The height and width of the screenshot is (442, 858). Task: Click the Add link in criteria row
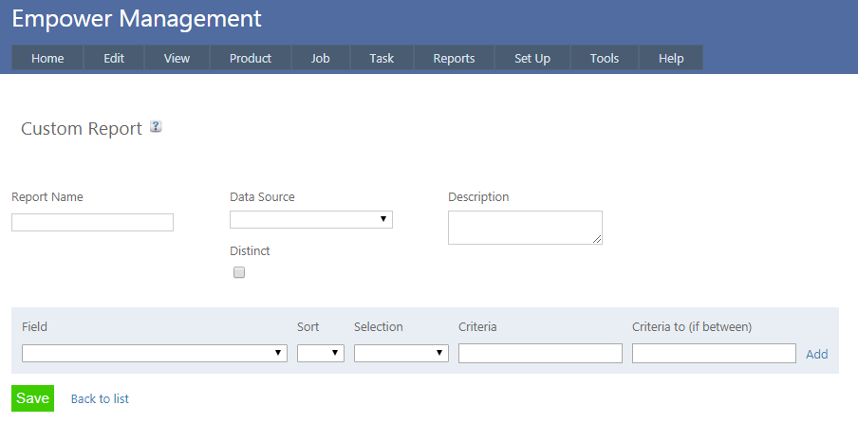816,354
